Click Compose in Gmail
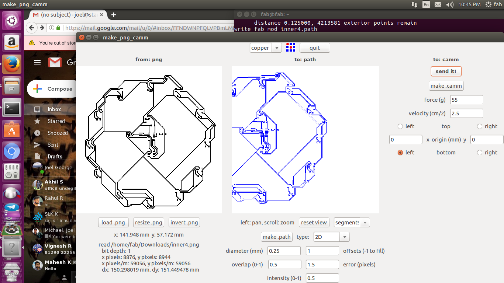 52,89
